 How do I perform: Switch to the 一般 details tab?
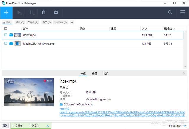click(x=83, y=73)
